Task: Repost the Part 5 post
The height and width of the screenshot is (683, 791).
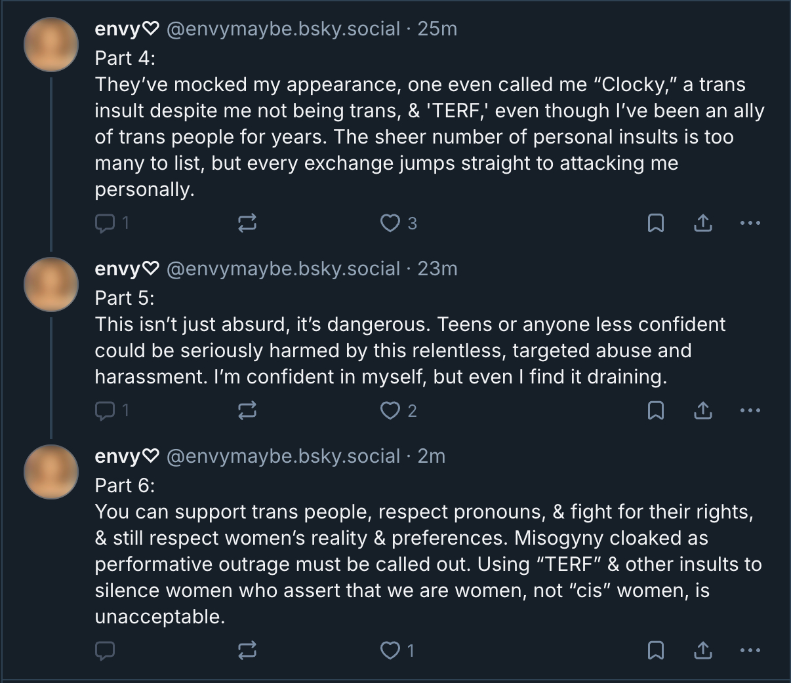Action: [x=247, y=411]
